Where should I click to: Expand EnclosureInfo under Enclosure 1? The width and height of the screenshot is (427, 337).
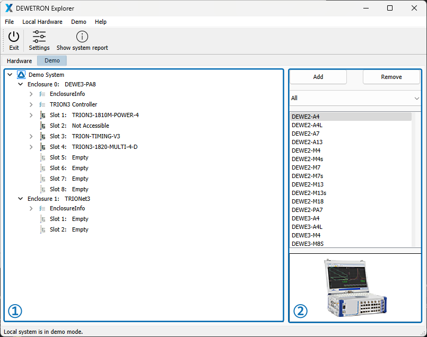pos(31,208)
